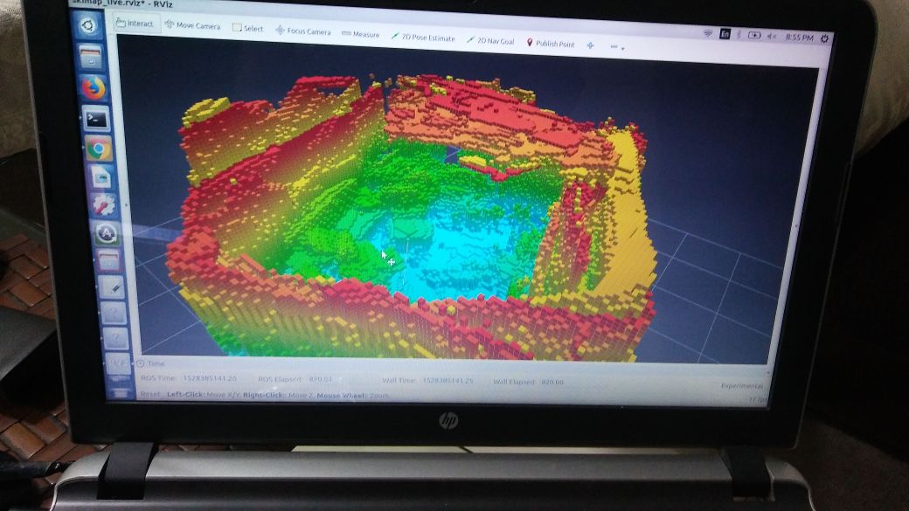Open the sound volume indicator

click(772, 37)
